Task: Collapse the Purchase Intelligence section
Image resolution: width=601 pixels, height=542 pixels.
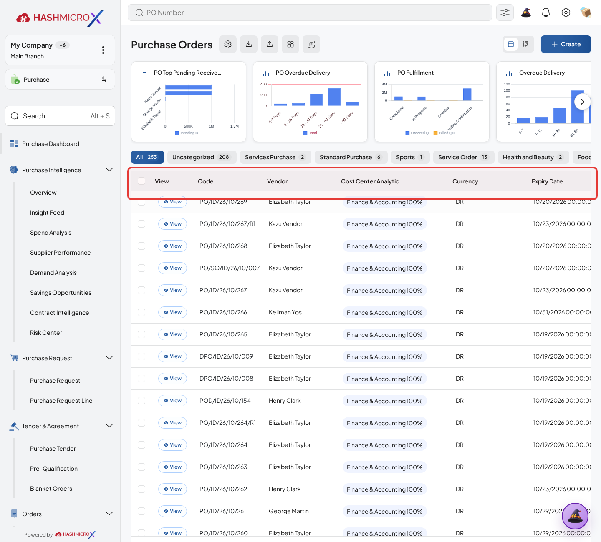Action: click(109, 170)
